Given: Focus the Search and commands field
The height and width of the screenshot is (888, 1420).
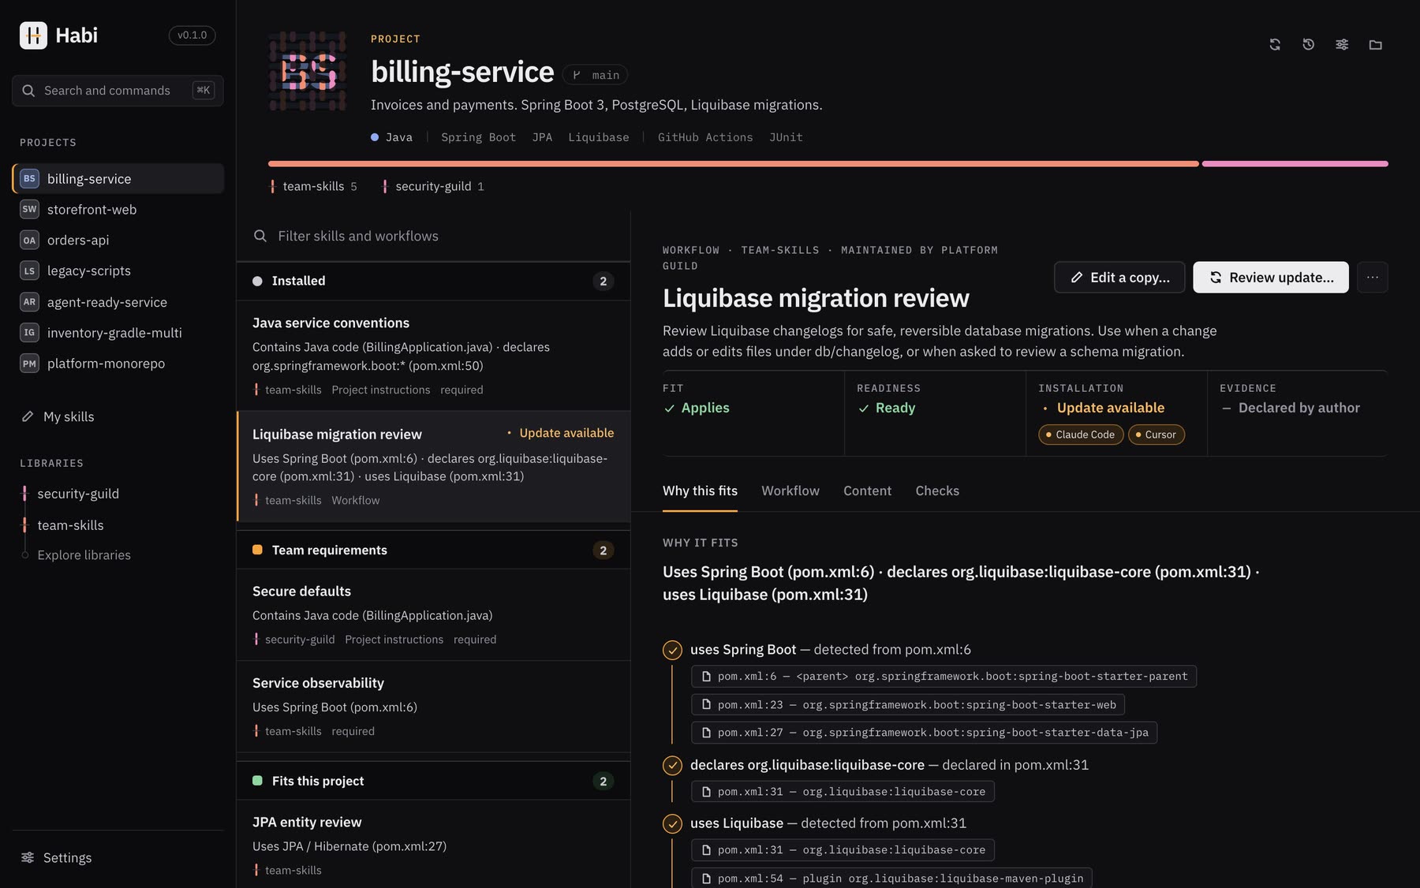Looking at the screenshot, I should tap(118, 91).
